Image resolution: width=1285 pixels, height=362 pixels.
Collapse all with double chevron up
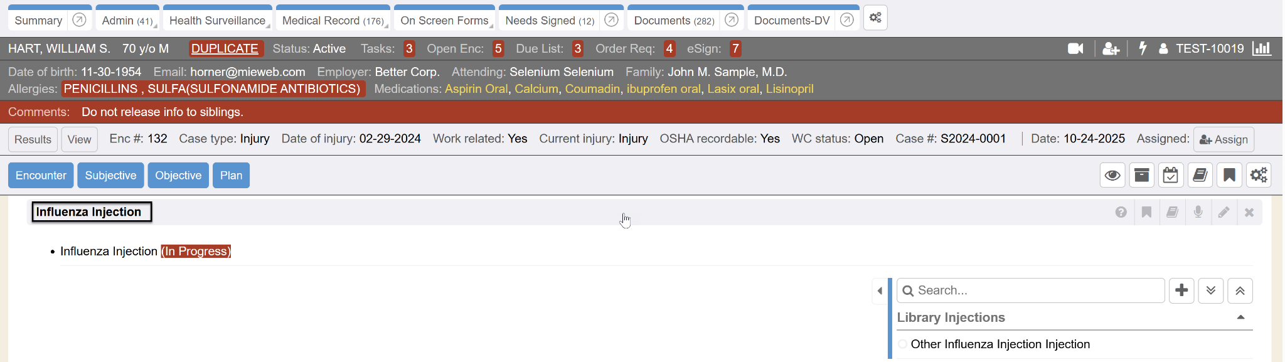point(1240,290)
